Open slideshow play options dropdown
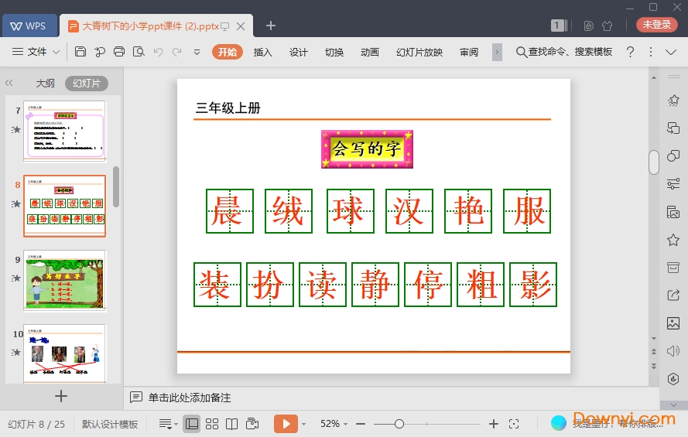Screen dimensions: 688x437 point(303,424)
